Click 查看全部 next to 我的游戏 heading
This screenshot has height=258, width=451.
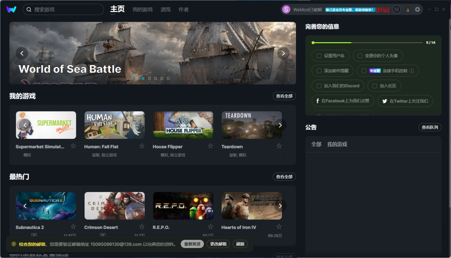[284, 96]
